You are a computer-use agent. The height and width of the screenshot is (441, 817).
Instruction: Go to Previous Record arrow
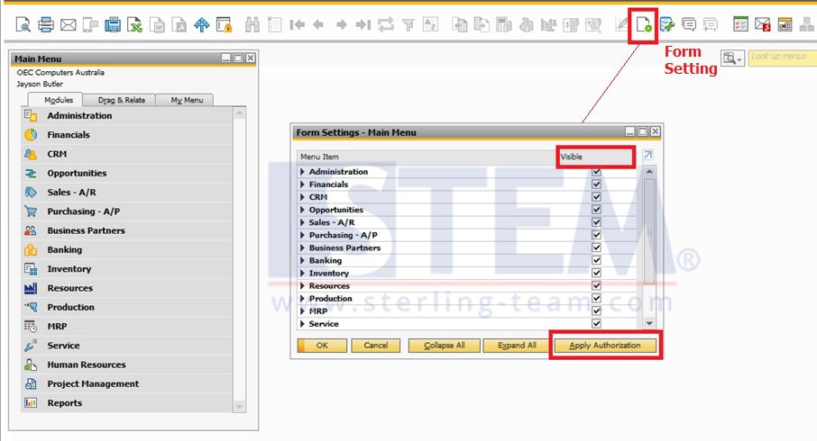(x=318, y=24)
